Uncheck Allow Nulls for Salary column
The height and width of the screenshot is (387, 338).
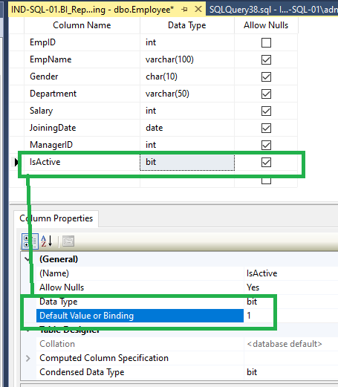pos(266,111)
